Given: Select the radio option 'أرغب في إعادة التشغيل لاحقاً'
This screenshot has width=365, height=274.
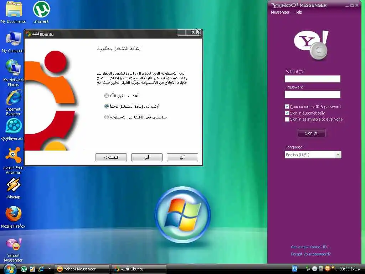Looking at the screenshot, I should coord(106,106).
